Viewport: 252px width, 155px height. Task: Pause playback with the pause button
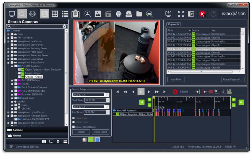[x=141, y=92]
